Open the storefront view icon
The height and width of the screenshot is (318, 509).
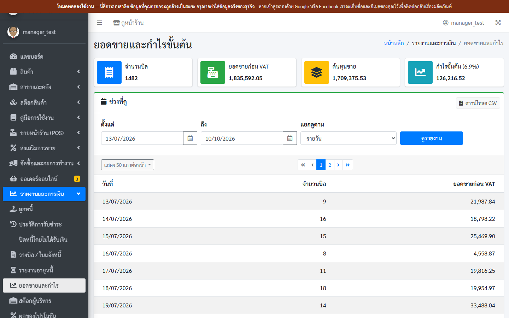pyautogui.click(x=116, y=23)
